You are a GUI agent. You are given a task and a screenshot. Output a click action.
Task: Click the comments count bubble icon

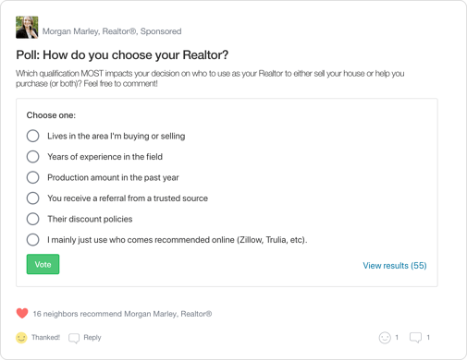415,338
